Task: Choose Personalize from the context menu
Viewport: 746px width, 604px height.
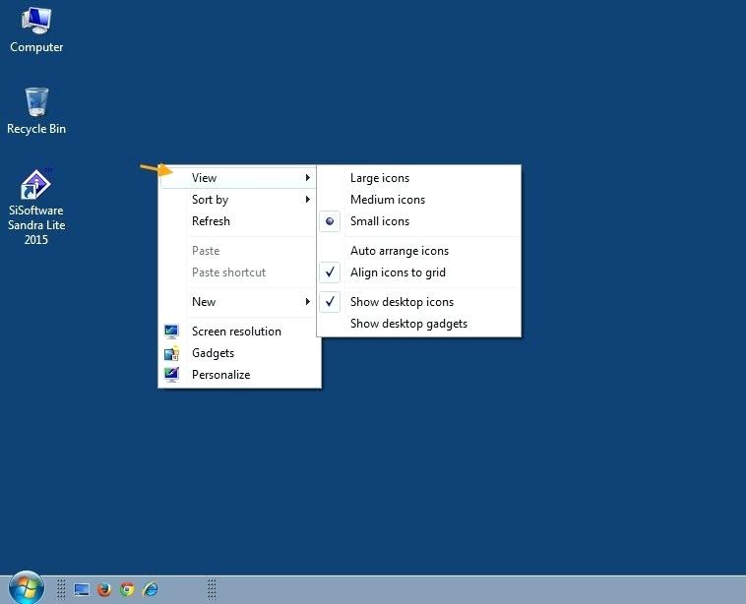Action: point(238,375)
